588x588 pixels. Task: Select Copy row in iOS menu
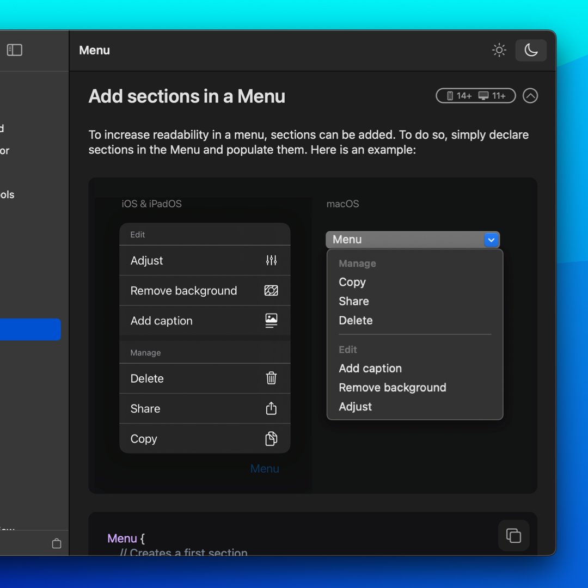tap(205, 438)
